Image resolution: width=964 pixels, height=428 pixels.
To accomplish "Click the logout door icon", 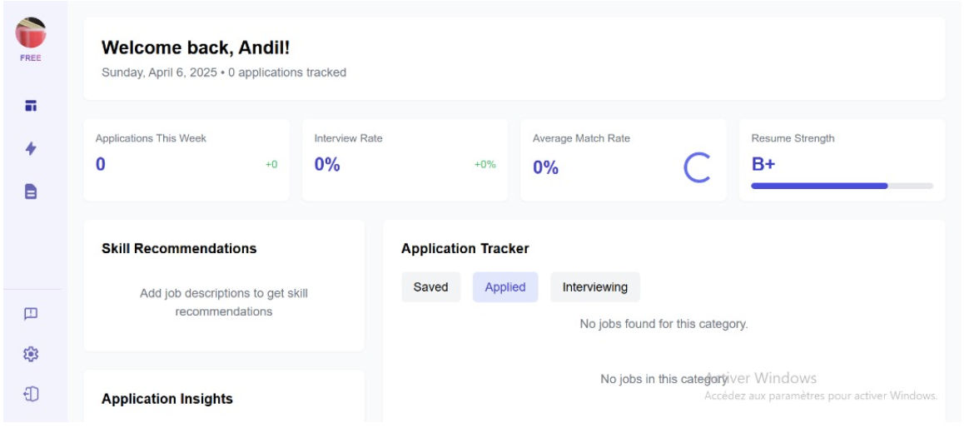I will pos(31,394).
